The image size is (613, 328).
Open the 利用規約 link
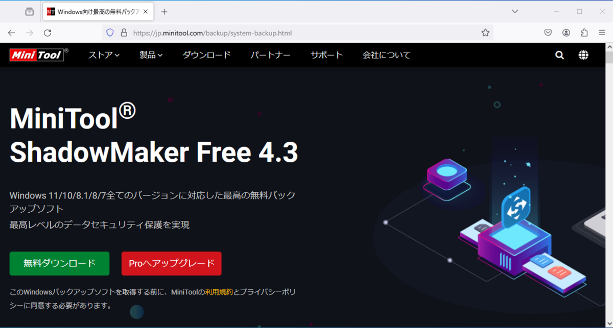pos(219,292)
